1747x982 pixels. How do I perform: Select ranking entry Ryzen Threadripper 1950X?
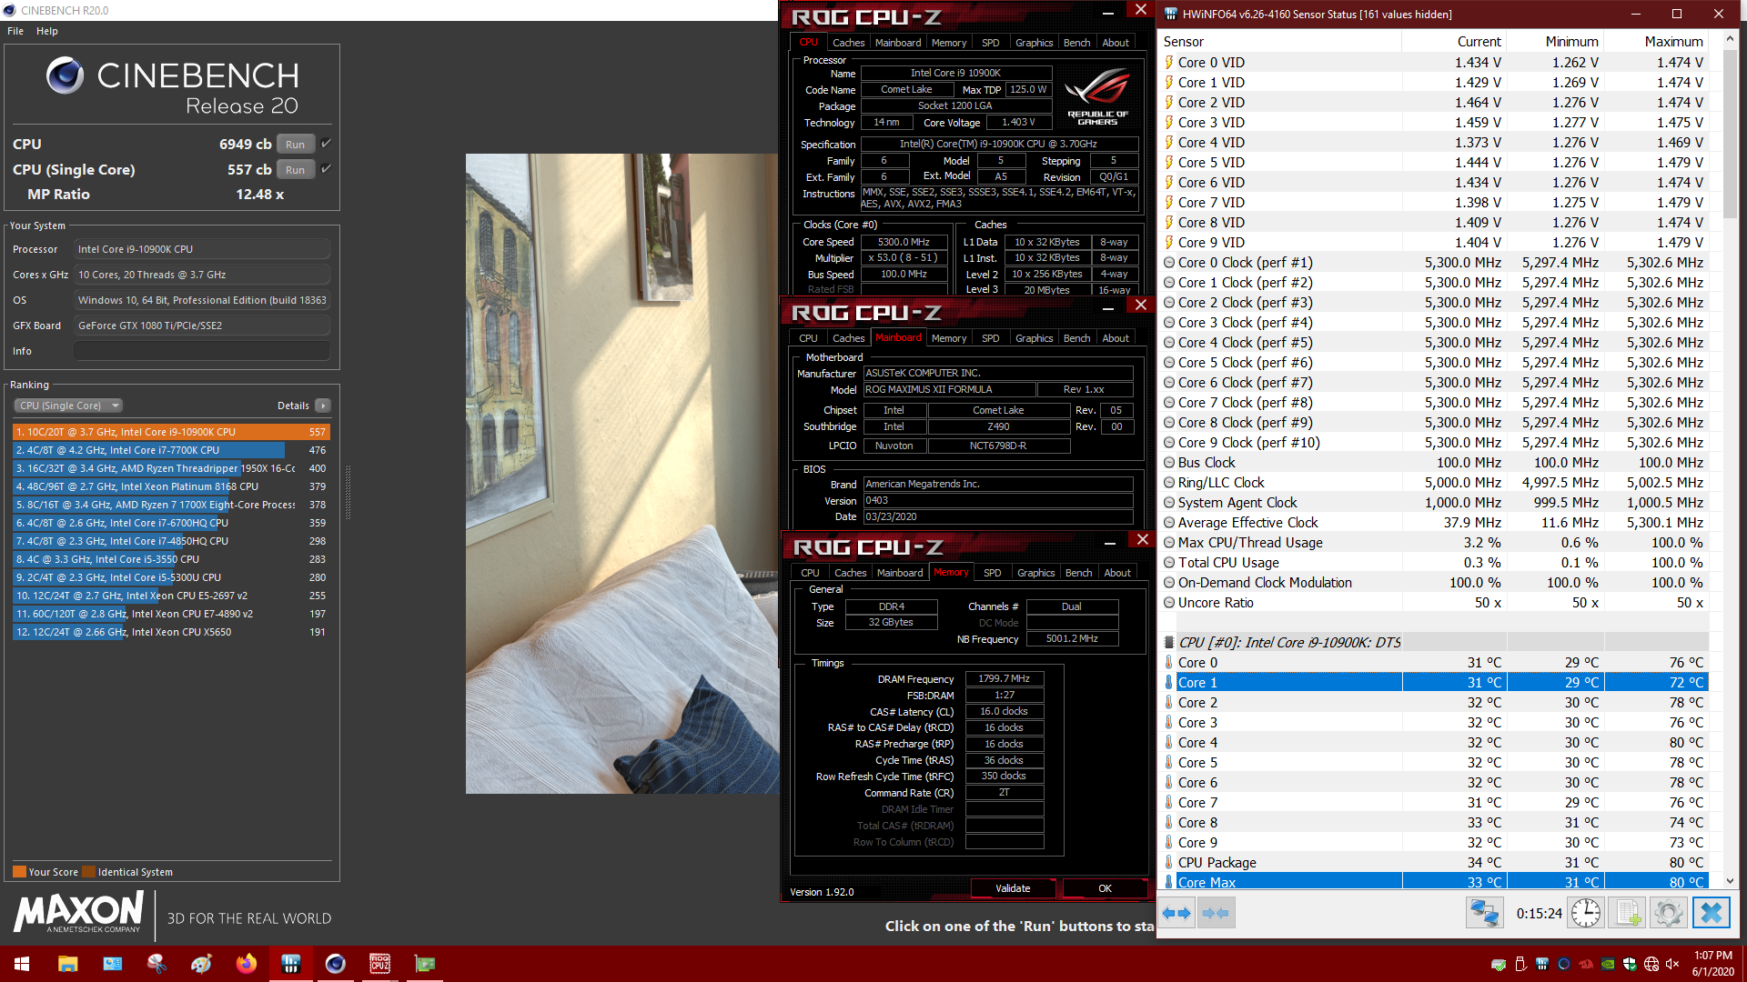click(x=171, y=468)
